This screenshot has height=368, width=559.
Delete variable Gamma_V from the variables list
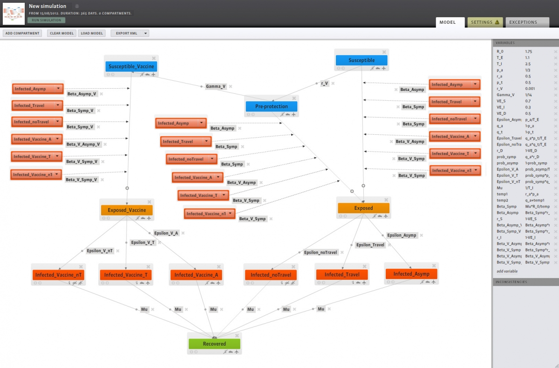555,95
